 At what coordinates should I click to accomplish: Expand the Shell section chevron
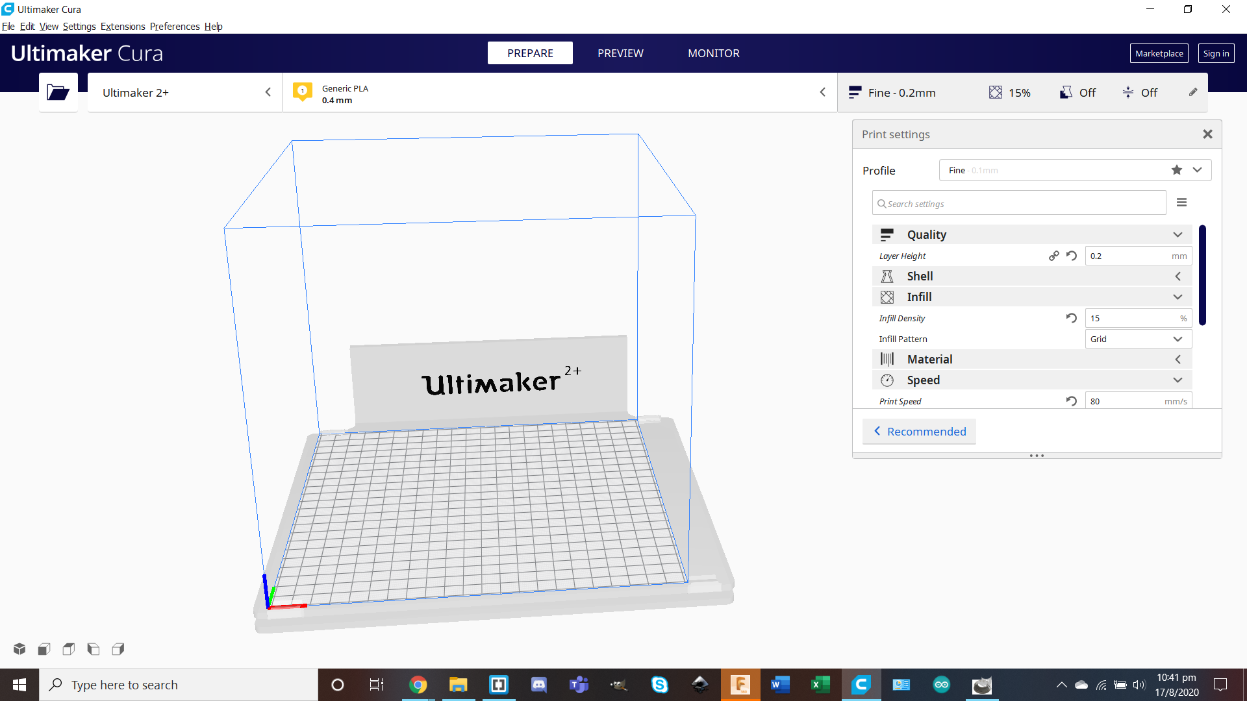point(1178,277)
